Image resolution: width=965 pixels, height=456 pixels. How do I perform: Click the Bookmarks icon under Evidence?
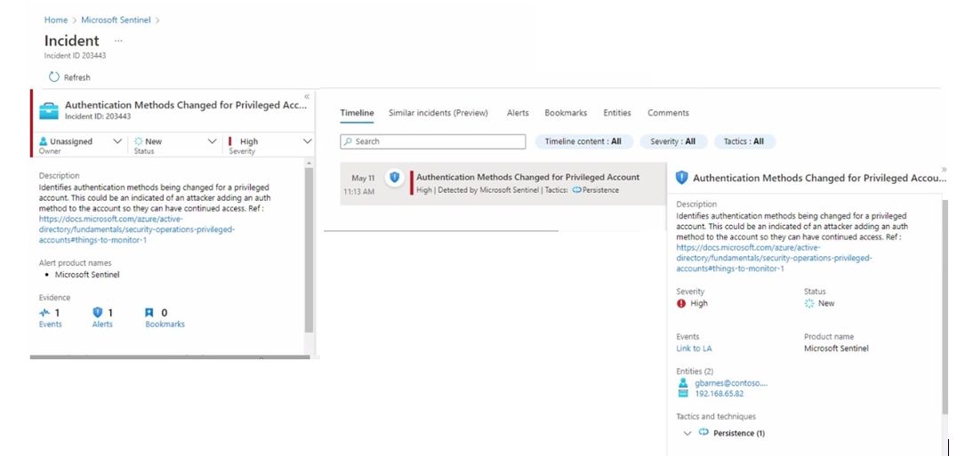(149, 313)
